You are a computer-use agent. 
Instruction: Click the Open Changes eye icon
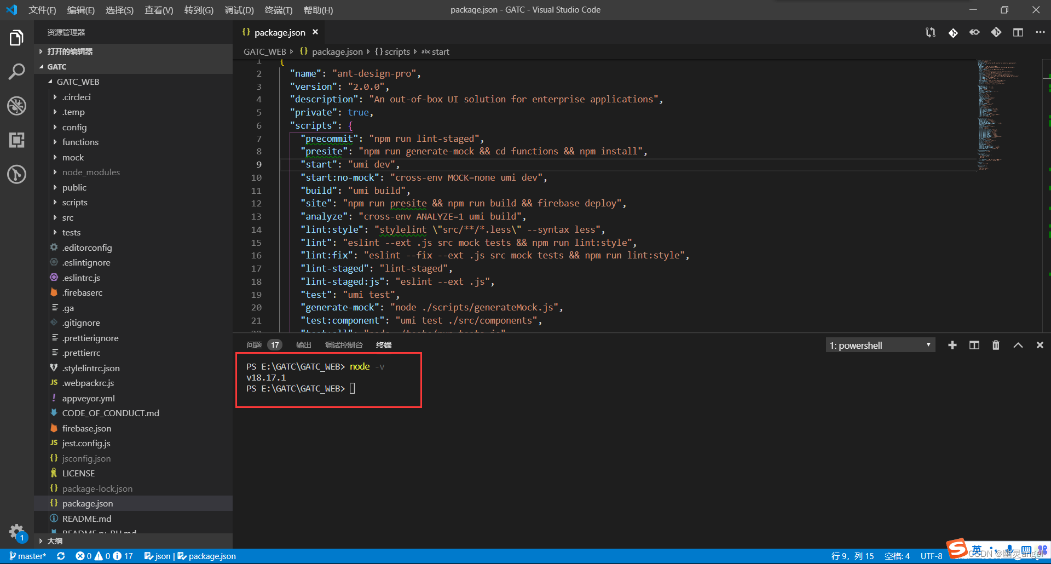point(974,32)
